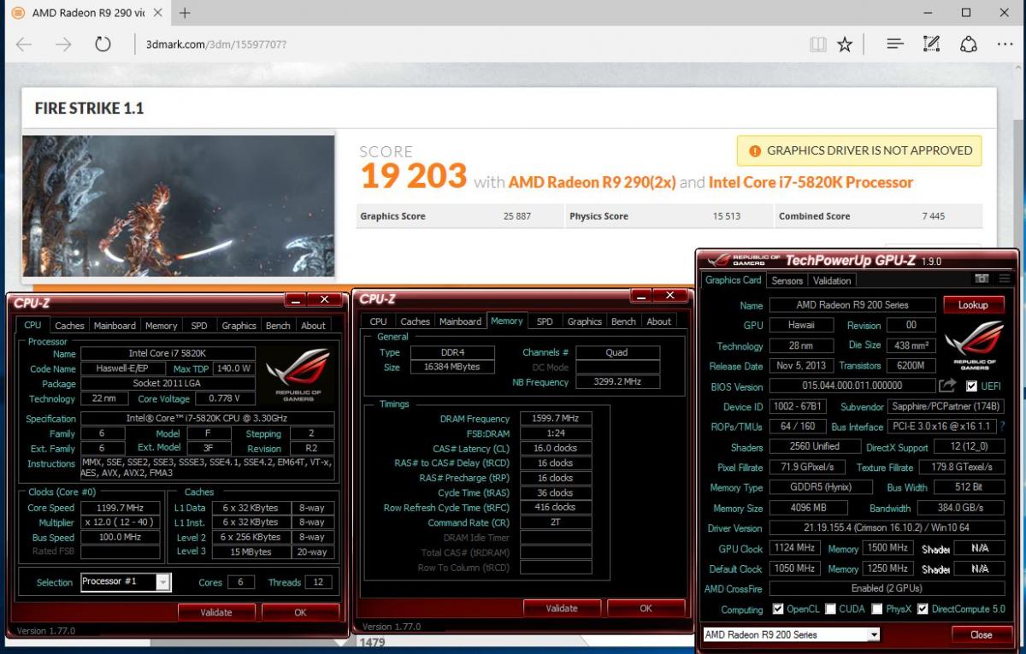
Task: Switch to Sensors tab in GPU-Z
Action: [787, 280]
